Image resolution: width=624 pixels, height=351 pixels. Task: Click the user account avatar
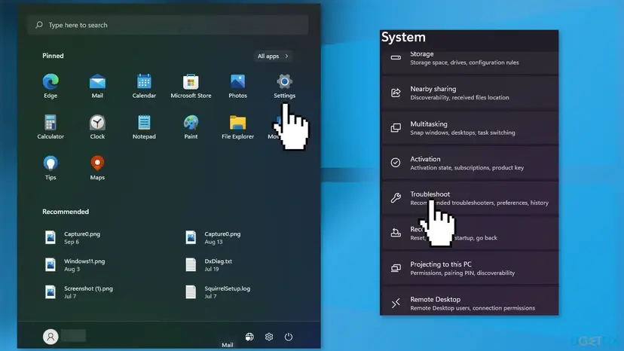(x=50, y=337)
